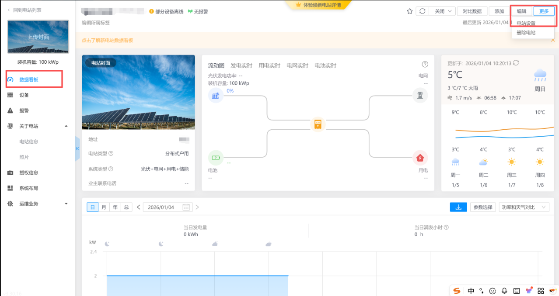Close the orange notice banner
This screenshot has height=296, width=559.
[553, 40]
